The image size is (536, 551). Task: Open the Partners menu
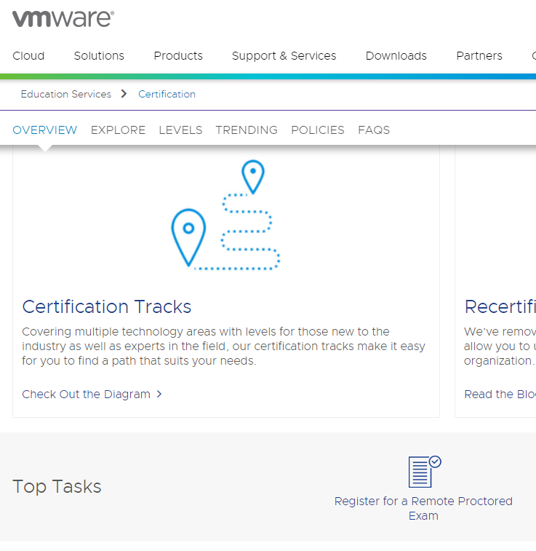479,55
